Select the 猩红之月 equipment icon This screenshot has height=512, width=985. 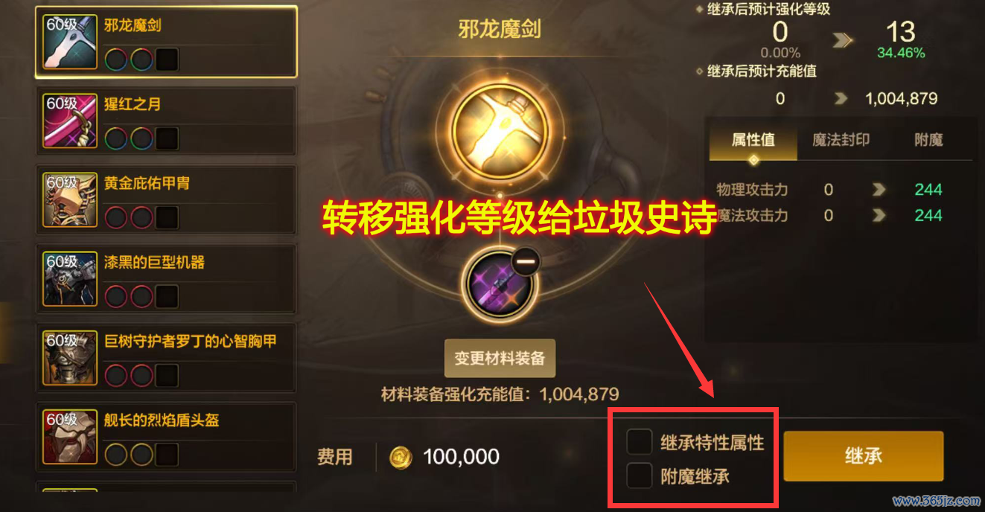pyautogui.click(x=70, y=121)
